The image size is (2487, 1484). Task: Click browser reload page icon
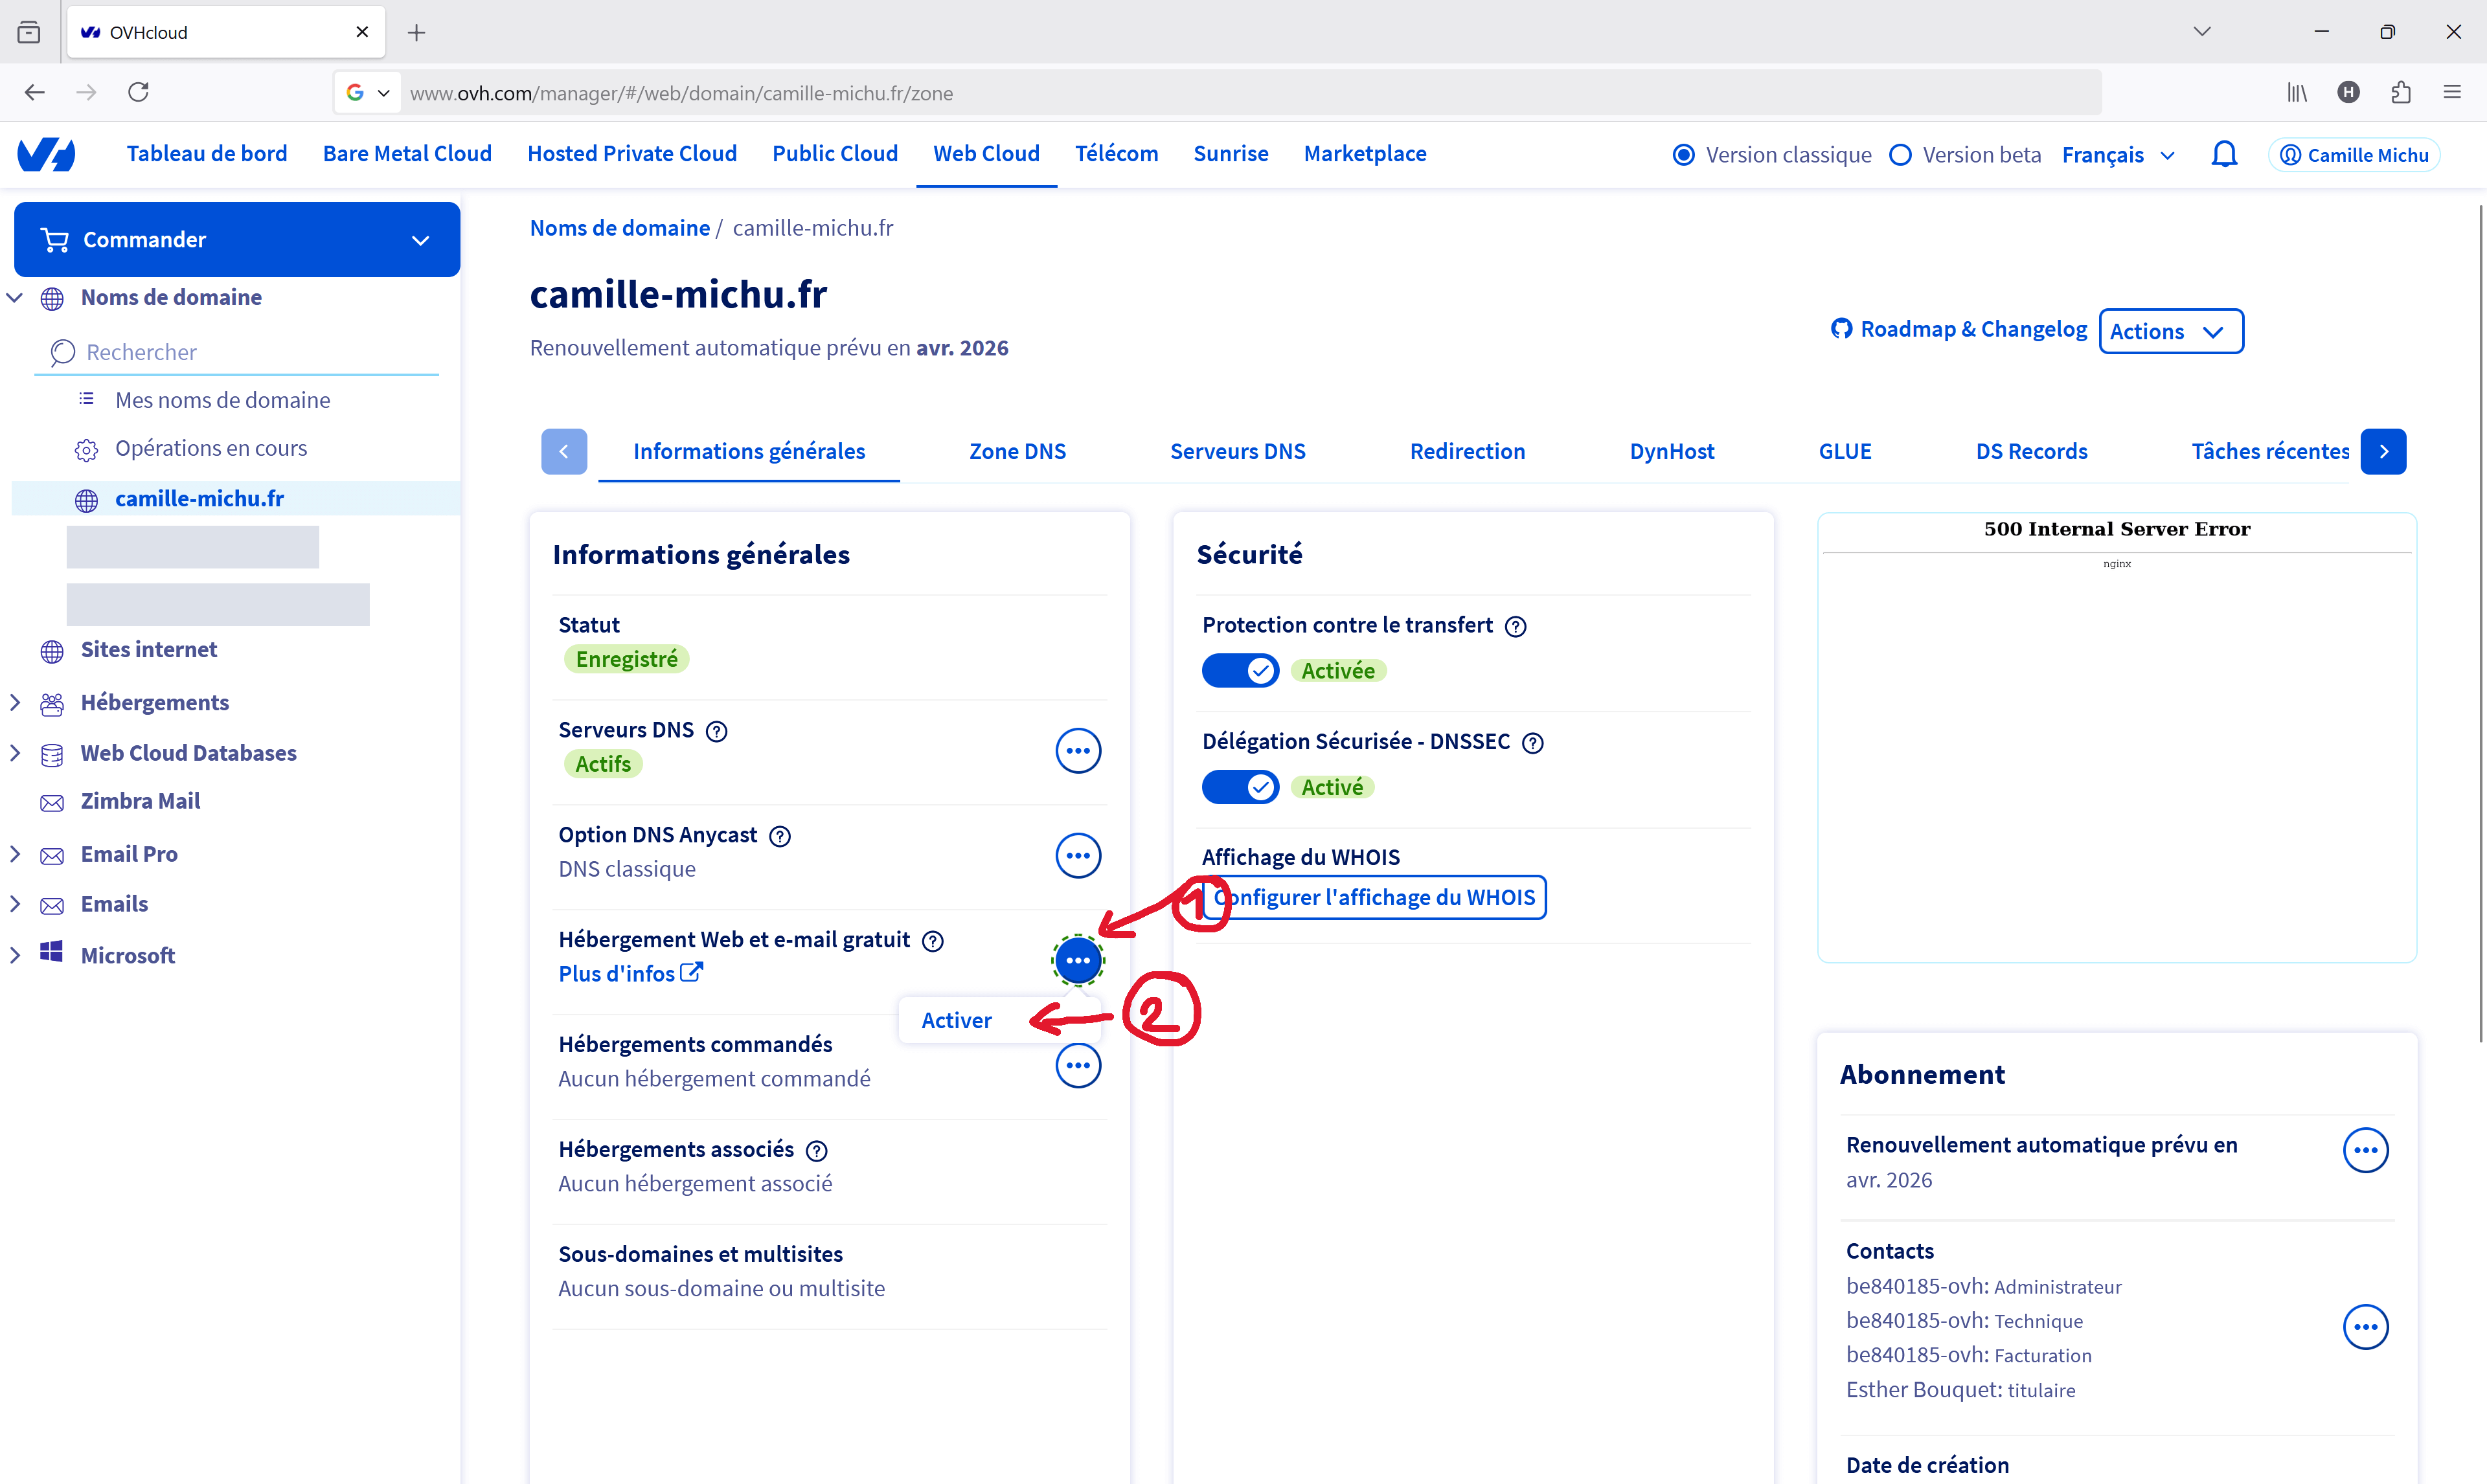pos(139,92)
